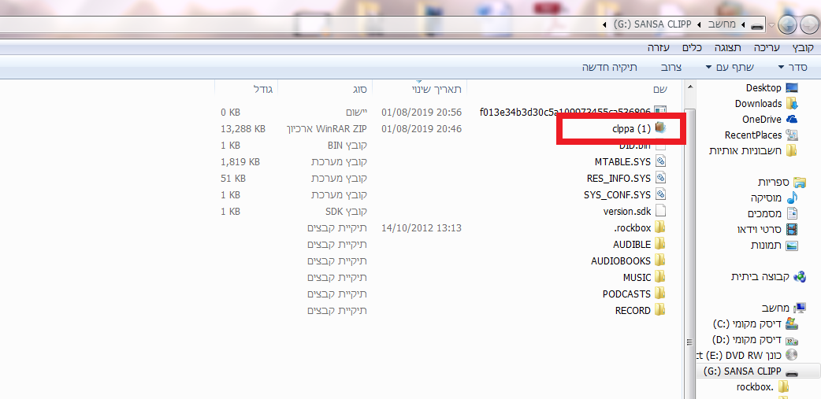Select מחשב computer node in navigation pane
821x399 pixels.
pos(783,308)
